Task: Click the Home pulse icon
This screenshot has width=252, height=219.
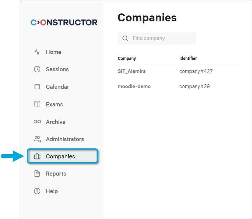Action: tap(37, 52)
